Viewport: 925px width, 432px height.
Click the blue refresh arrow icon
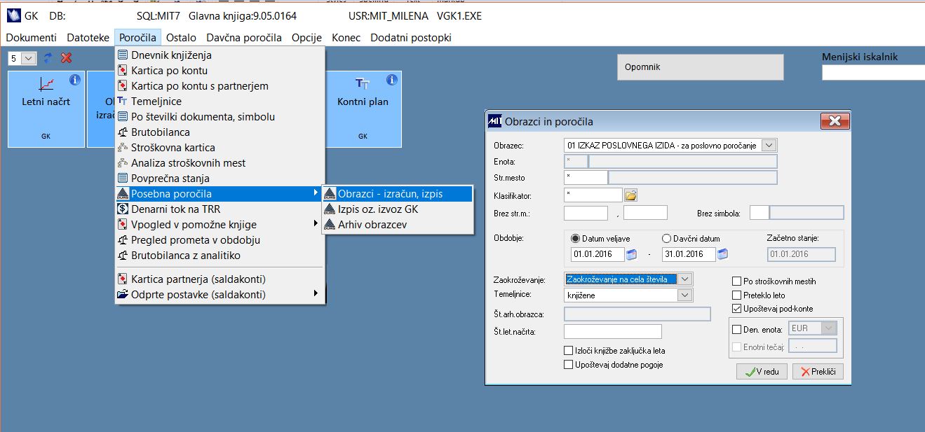point(48,58)
